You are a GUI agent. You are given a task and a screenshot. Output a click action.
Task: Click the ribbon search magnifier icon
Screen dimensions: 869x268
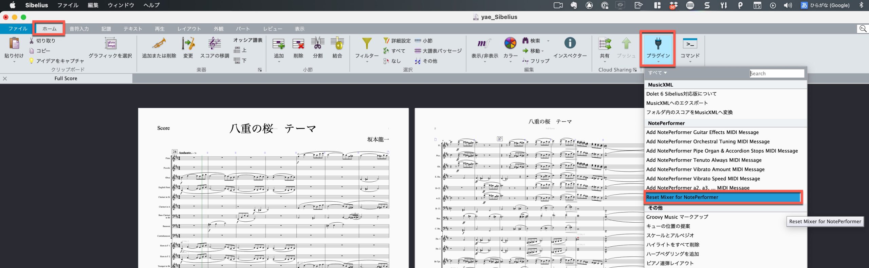[x=863, y=29]
